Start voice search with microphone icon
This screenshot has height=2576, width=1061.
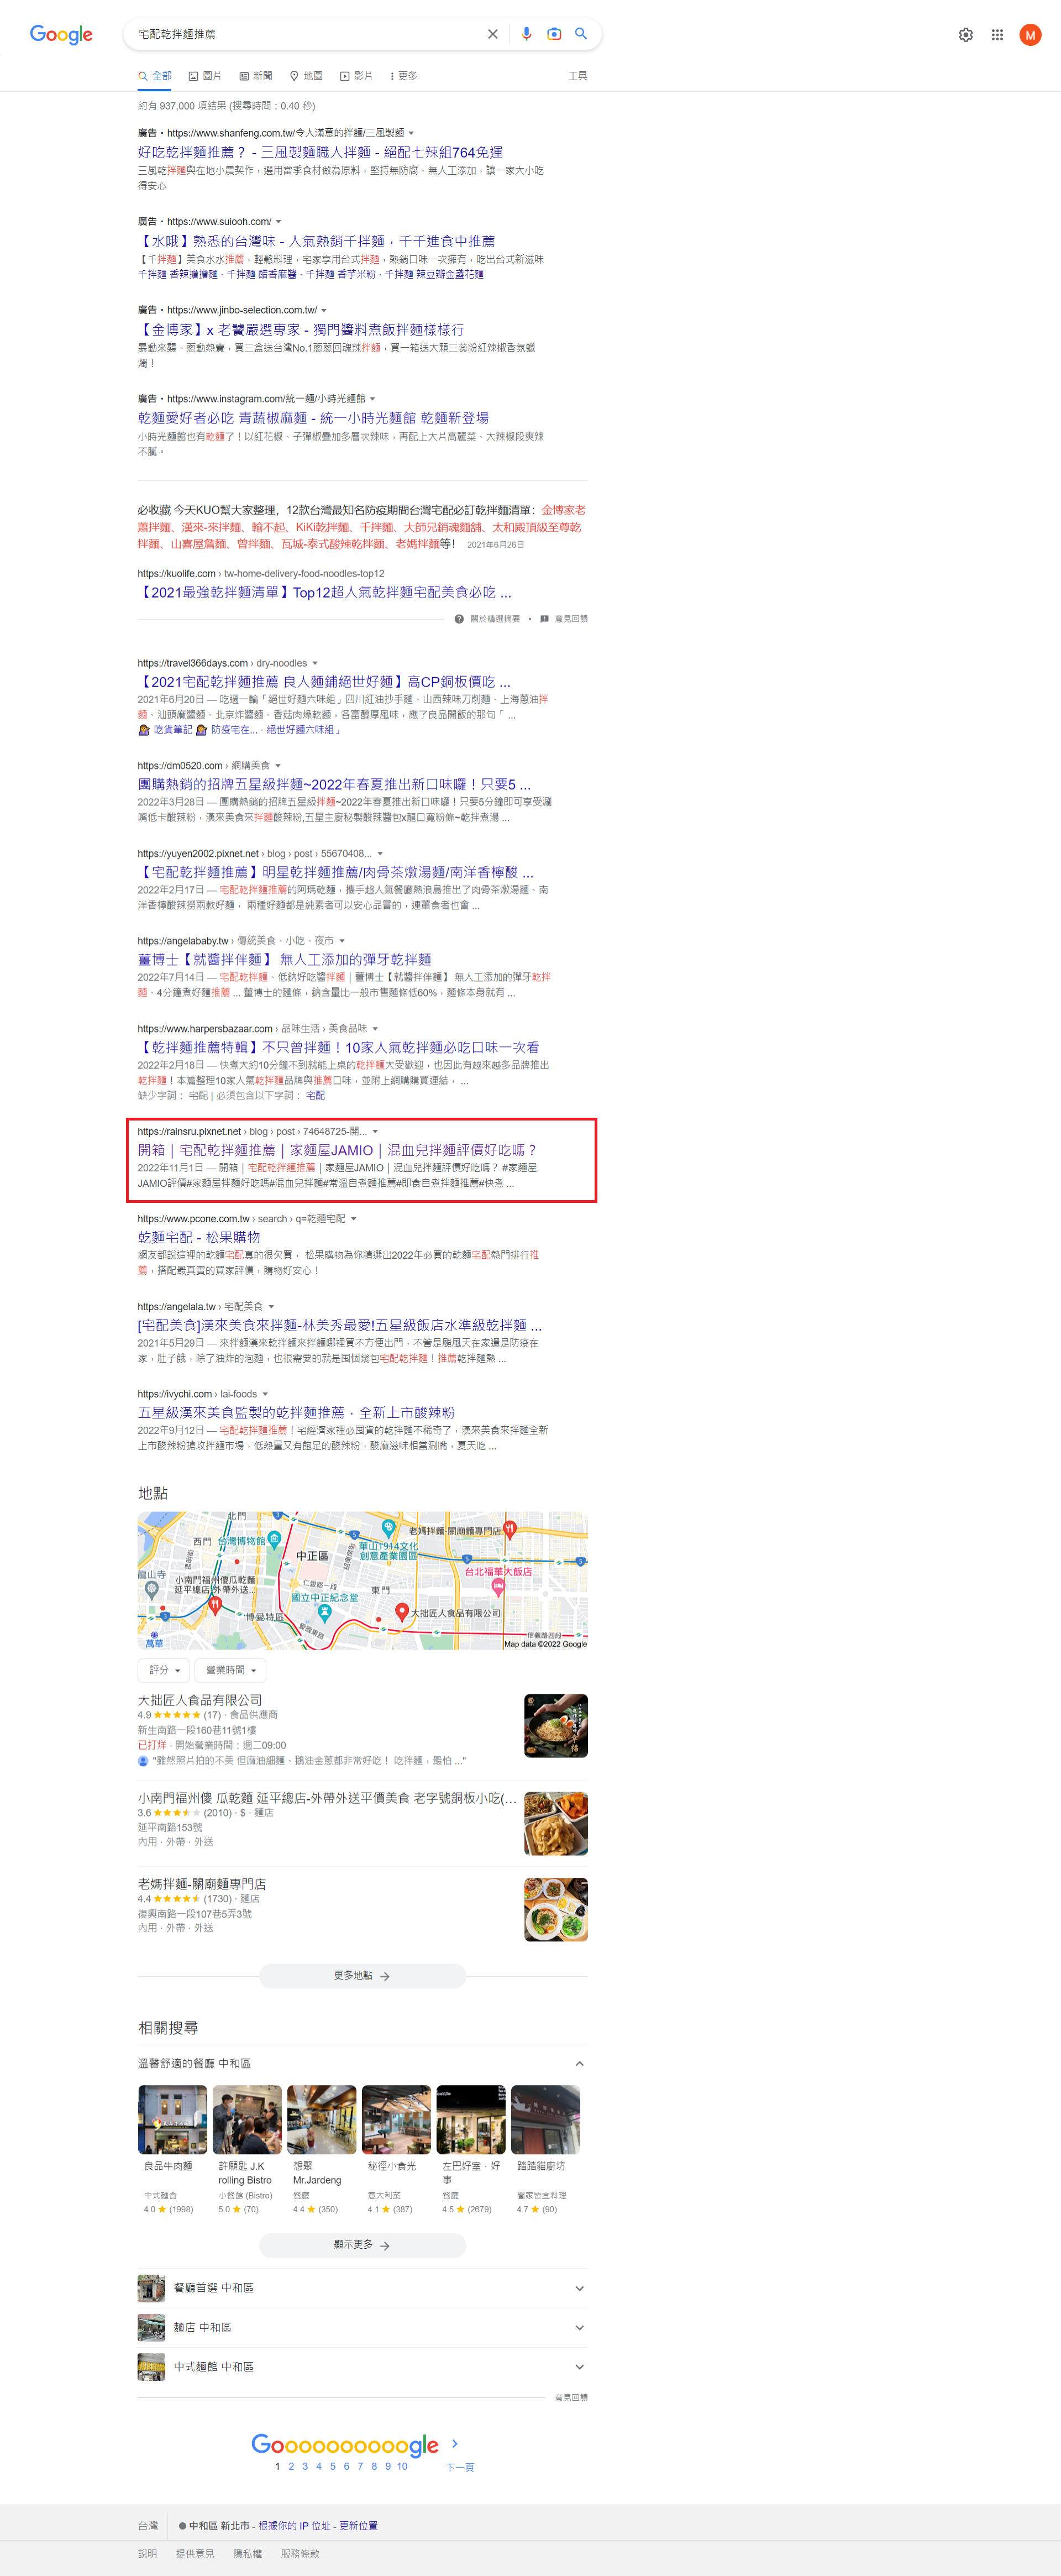tap(527, 34)
